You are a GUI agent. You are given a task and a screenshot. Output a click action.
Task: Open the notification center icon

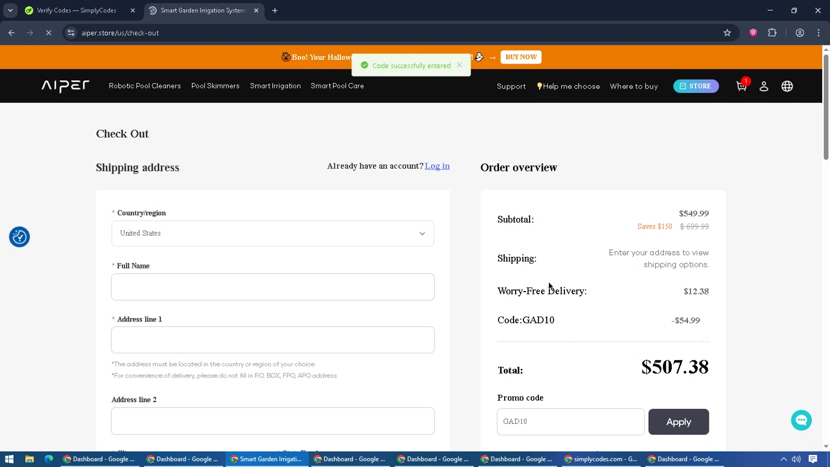click(x=813, y=459)
